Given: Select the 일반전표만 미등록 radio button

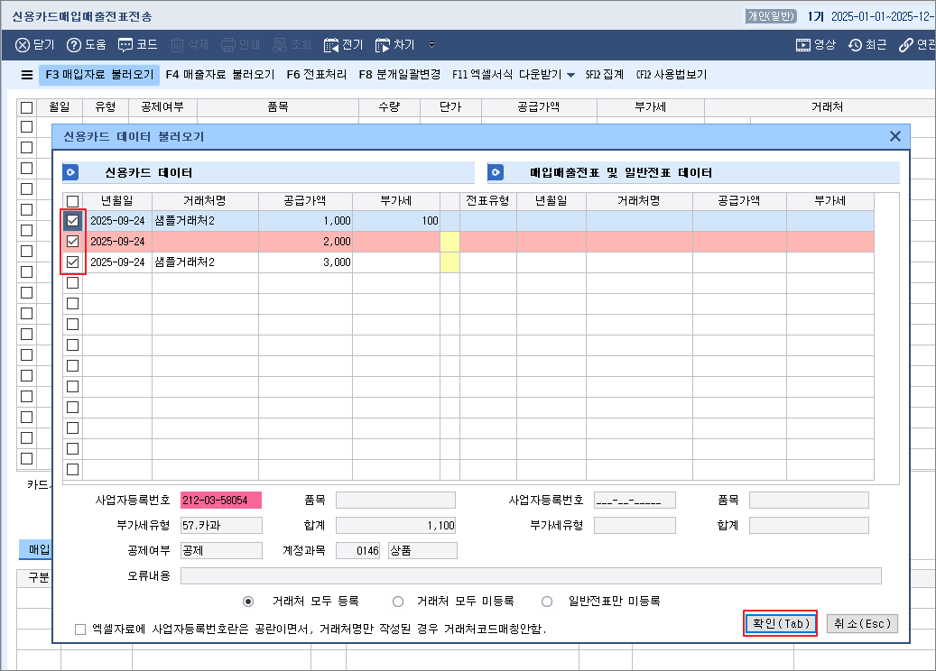Looking at the screenshot, I should coord(545,602).
